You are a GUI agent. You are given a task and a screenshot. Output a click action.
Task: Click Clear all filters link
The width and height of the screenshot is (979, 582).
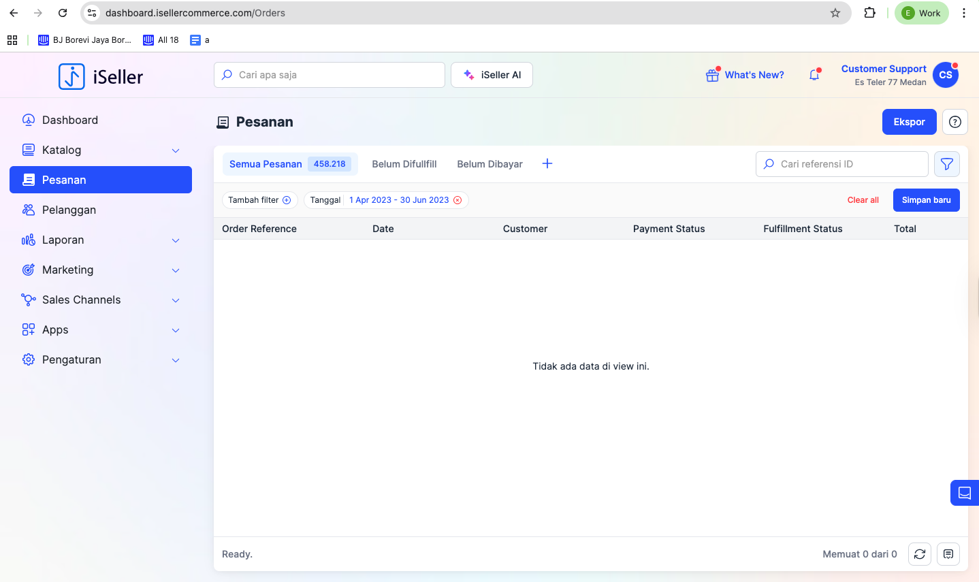pyautogui.click(x=863, y=200)
